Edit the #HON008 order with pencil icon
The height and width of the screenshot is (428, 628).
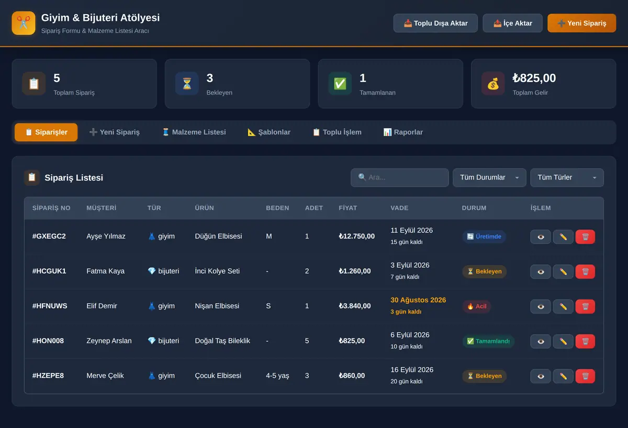[x=563, y=341]
